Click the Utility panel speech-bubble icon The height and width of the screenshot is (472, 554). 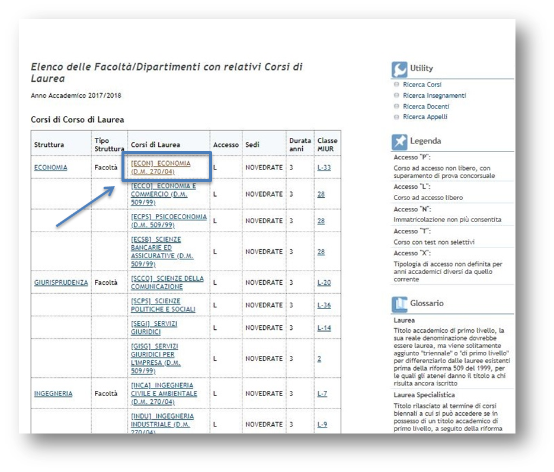pyautogui.click(x=399, y=69)
